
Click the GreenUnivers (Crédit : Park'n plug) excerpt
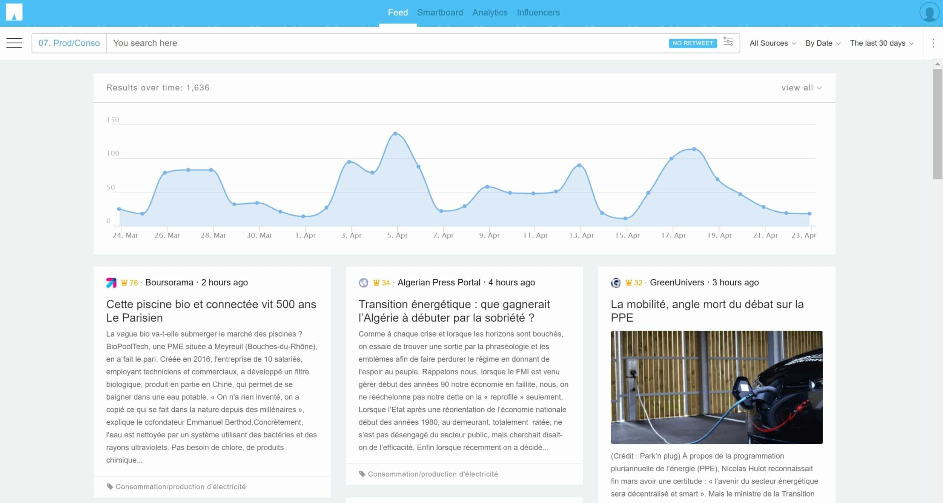click(x=714, y=475)
